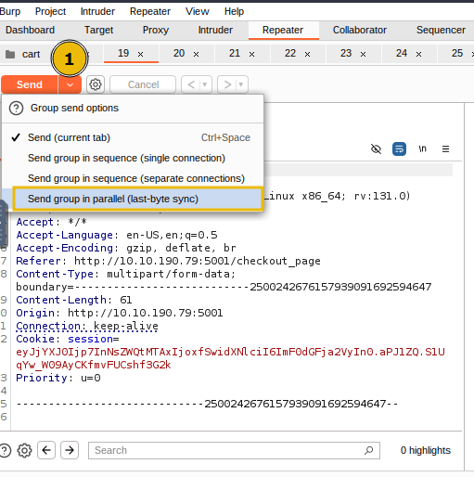Choose Send group in sequence (single connection)
474x477 pixels.
pyautogui.click(x=133, y=158)
